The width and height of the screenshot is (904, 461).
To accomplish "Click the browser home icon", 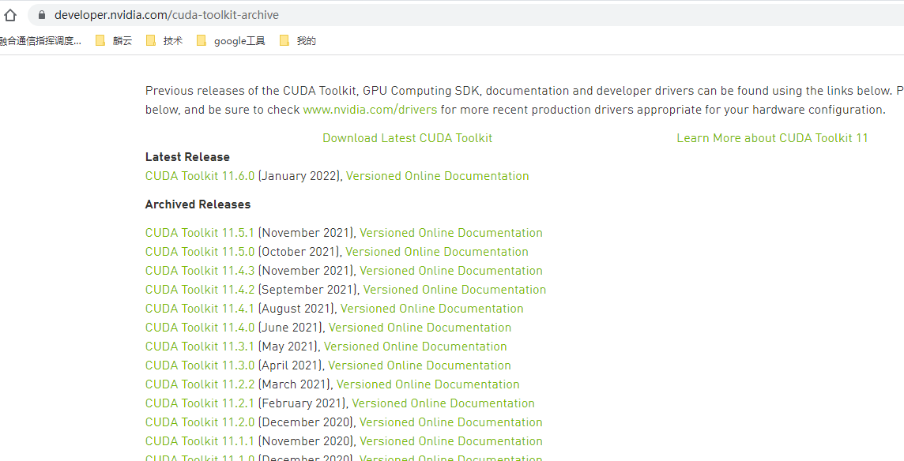I will coord(9,15).
